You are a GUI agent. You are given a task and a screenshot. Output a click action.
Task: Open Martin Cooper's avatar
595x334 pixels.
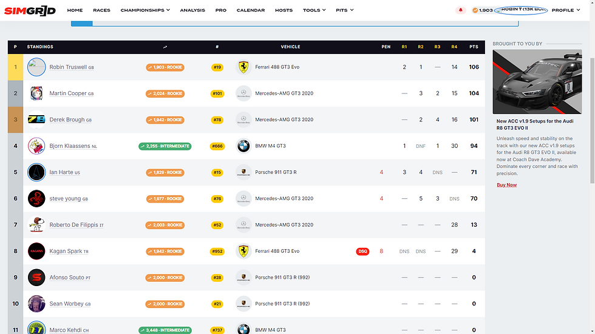pos(36,93)
